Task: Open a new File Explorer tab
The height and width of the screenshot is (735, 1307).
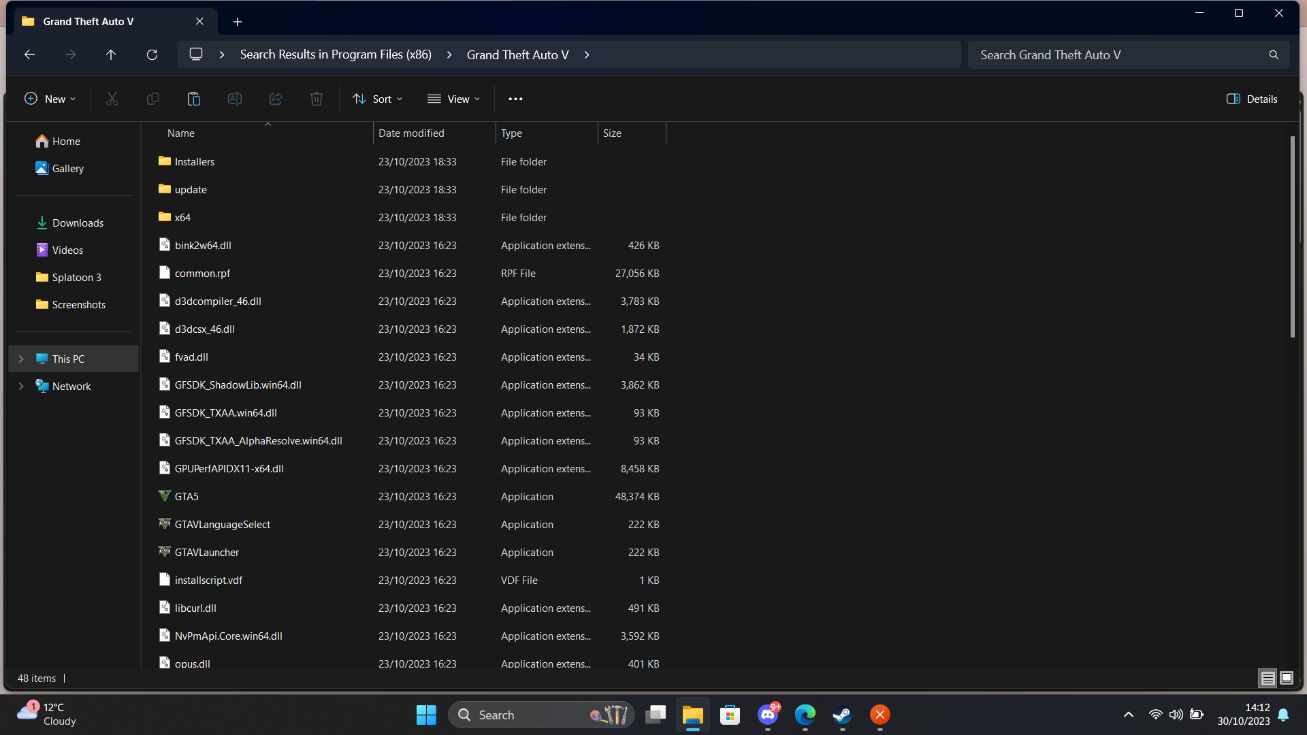Action: (x=238, y=22)
